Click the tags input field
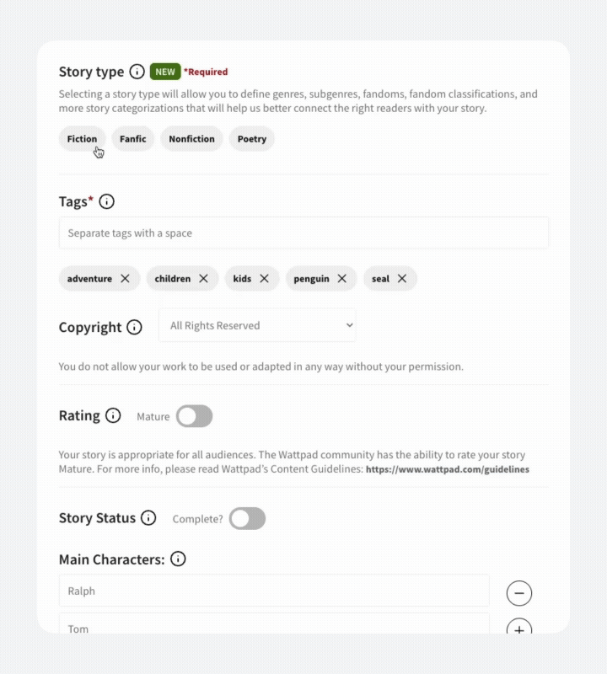607x674 pixels. click(303, 233)
